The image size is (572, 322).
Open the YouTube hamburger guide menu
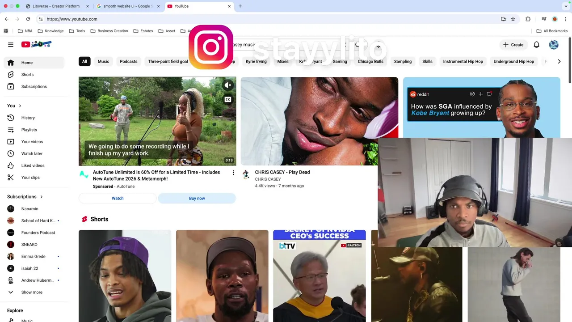point(11,45)
